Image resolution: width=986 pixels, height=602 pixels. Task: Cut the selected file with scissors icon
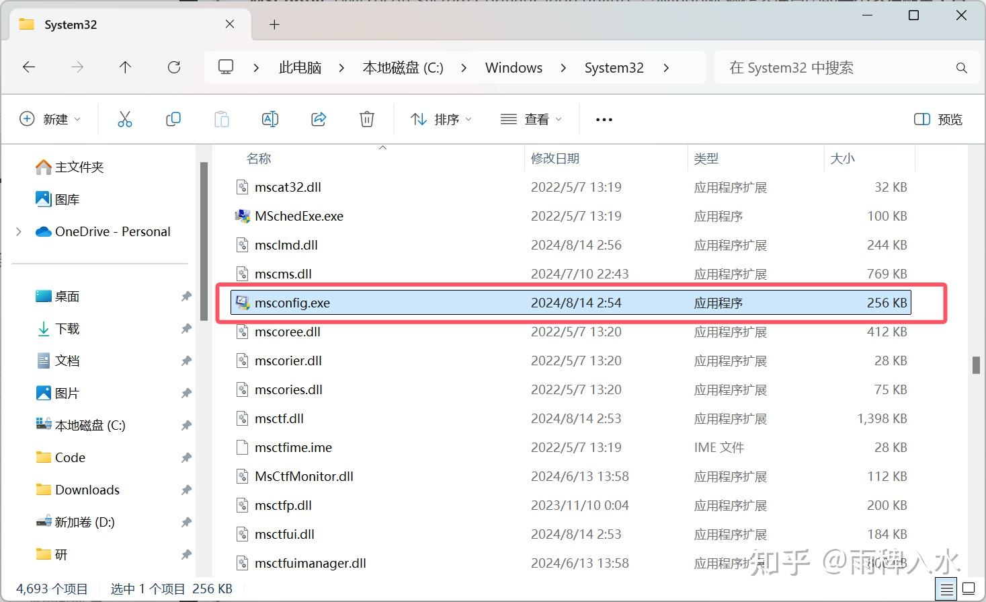pos(125,119)
